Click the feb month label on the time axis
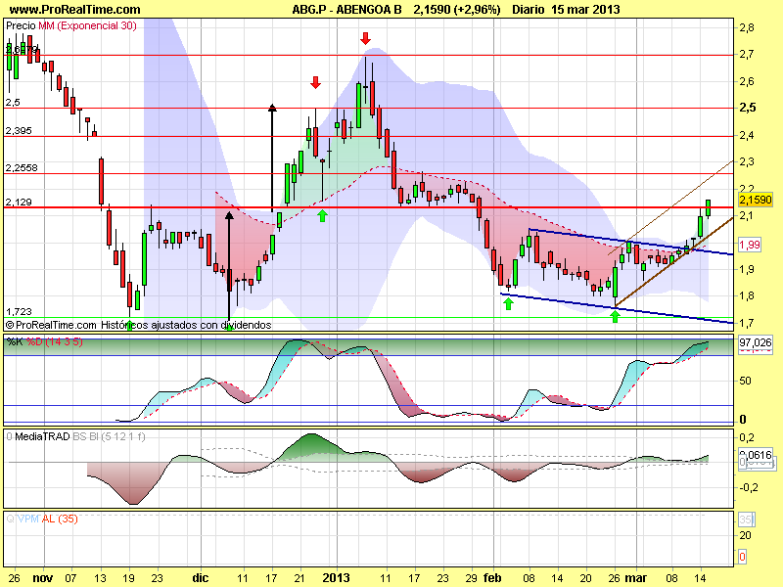Screen dimensions: 783x587 point(492,578)
